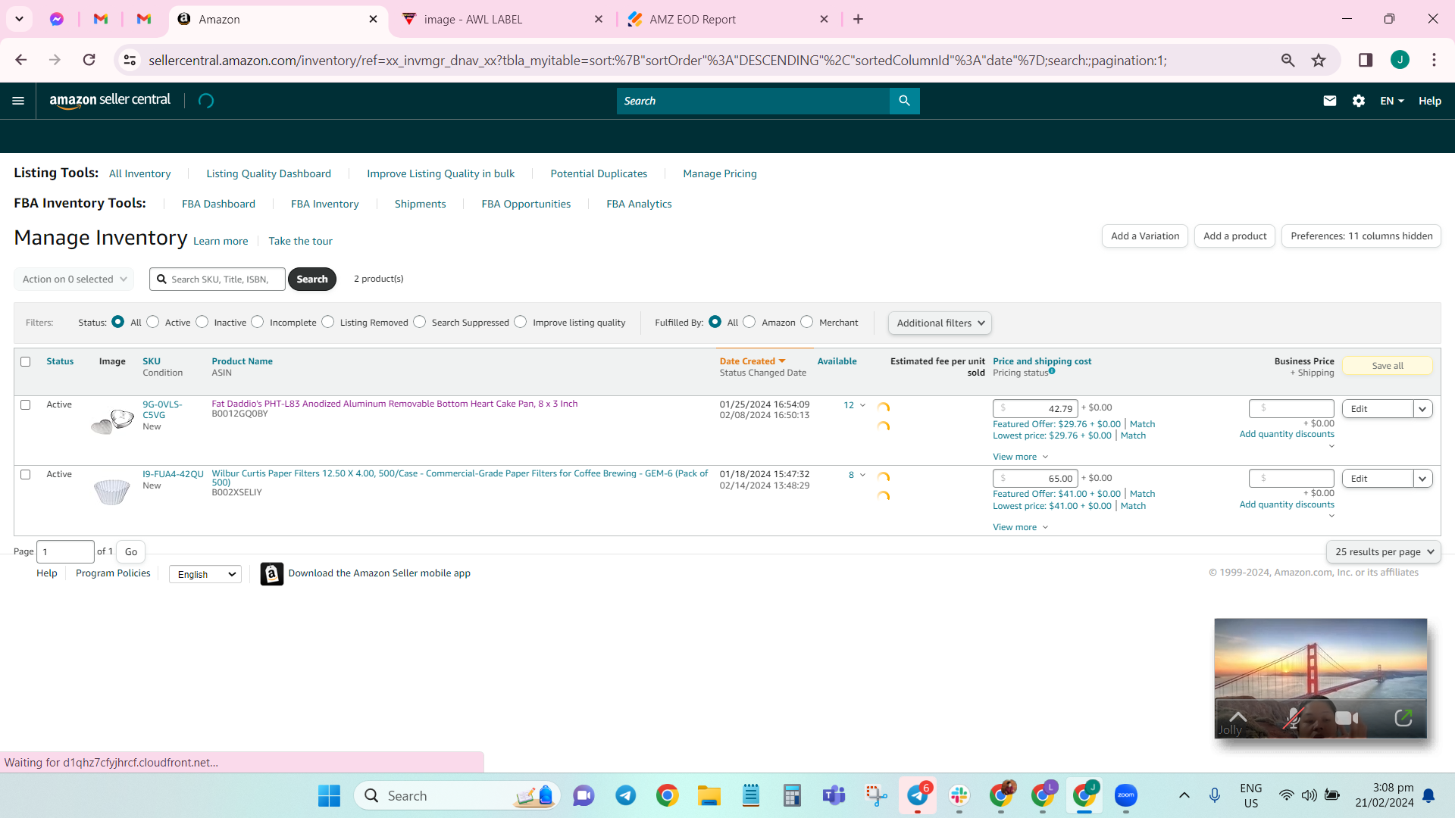This screenshot has height=818, width=1455.
Task: Open the settings gear icon
Action: pos(1359,101)
